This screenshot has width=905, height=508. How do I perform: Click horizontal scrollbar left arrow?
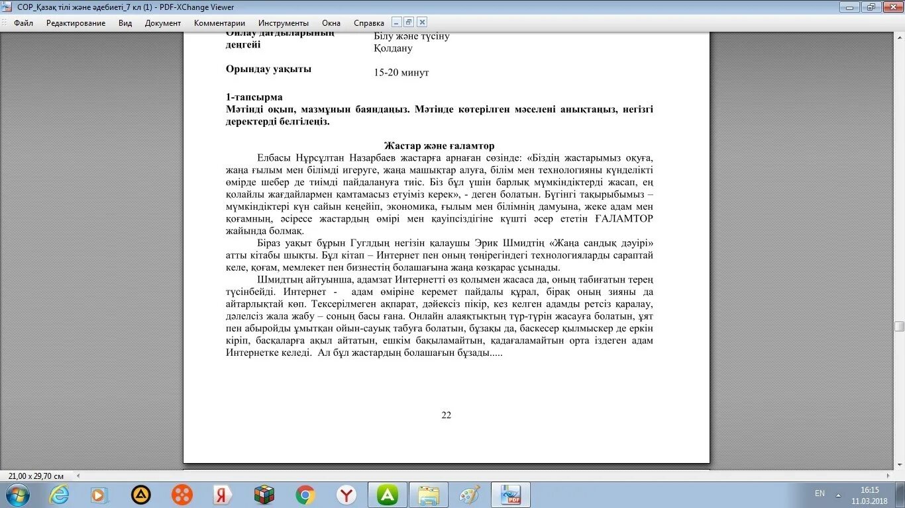coord(79,476)
